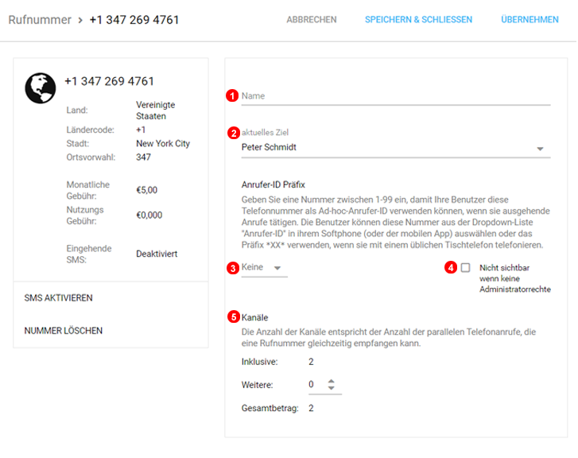
Task: Click SPEICHERN & SCHLIESSEN
Action: [x=418, y=20]
